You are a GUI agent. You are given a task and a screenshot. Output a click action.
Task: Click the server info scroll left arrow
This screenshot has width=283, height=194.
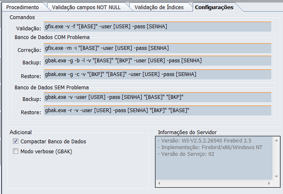[159, 184]
